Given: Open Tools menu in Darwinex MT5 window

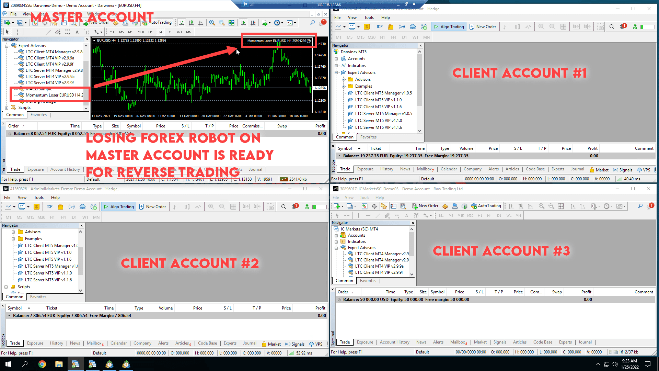Looking at the screenshot, I should tap(369, 18).
